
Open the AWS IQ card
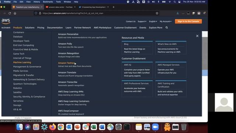coord(137,70)
